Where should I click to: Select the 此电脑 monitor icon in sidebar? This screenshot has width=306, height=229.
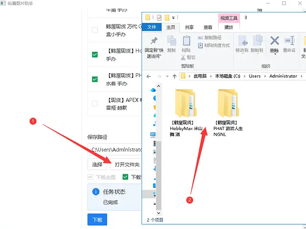(x=153, y=135)
